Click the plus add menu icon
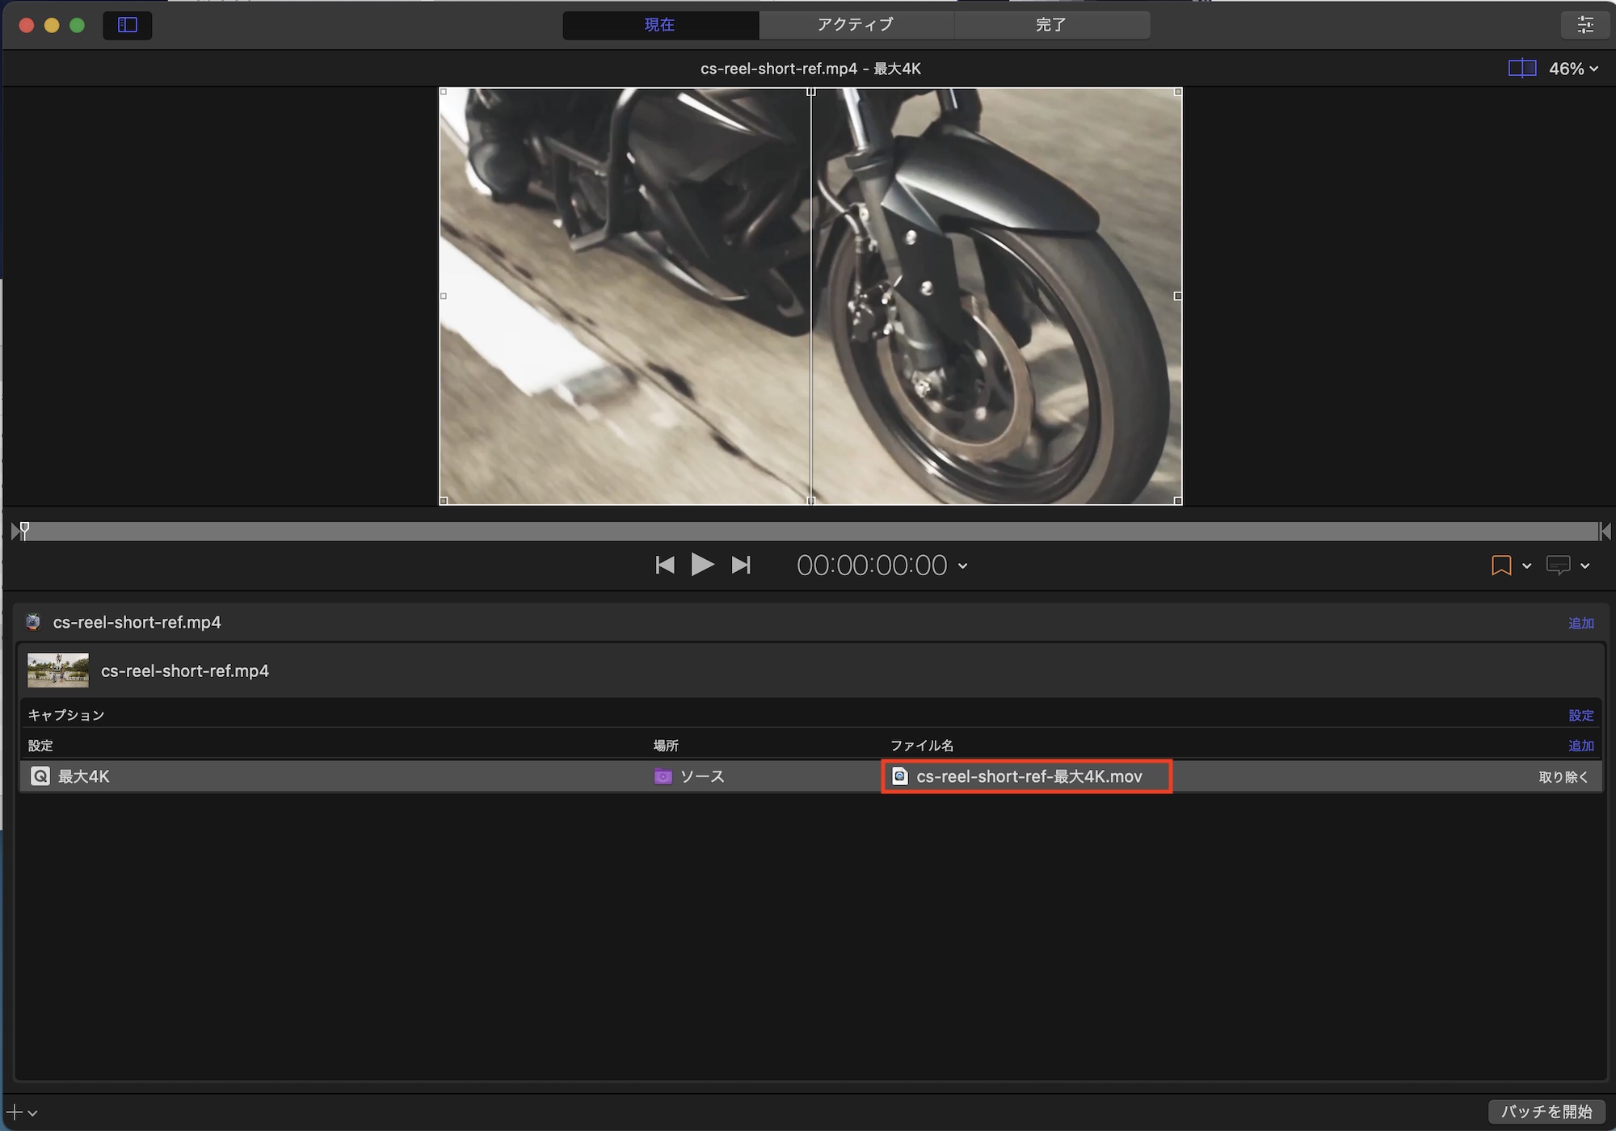The width and height of the screenshot is (1616, 1131). (x=15, y=1112)
